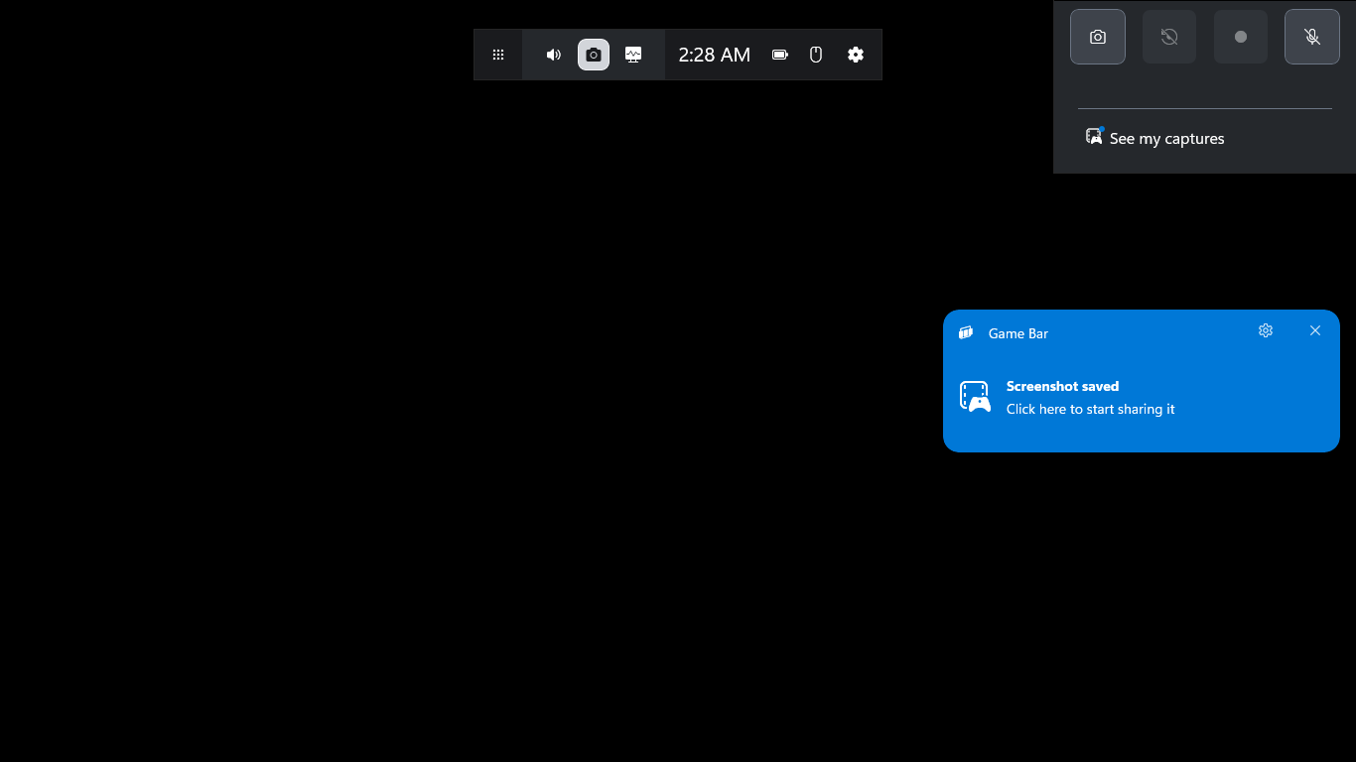Click the Game Bar title in the notification header
The height and width of the screenshot is (762, 1356).
pos(1017,333)
